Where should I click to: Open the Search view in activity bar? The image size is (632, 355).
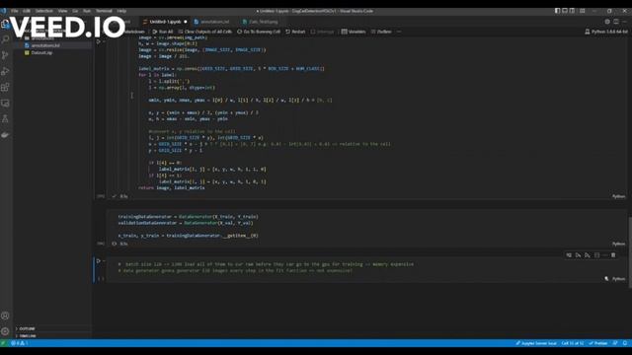[x=5, y=39]
